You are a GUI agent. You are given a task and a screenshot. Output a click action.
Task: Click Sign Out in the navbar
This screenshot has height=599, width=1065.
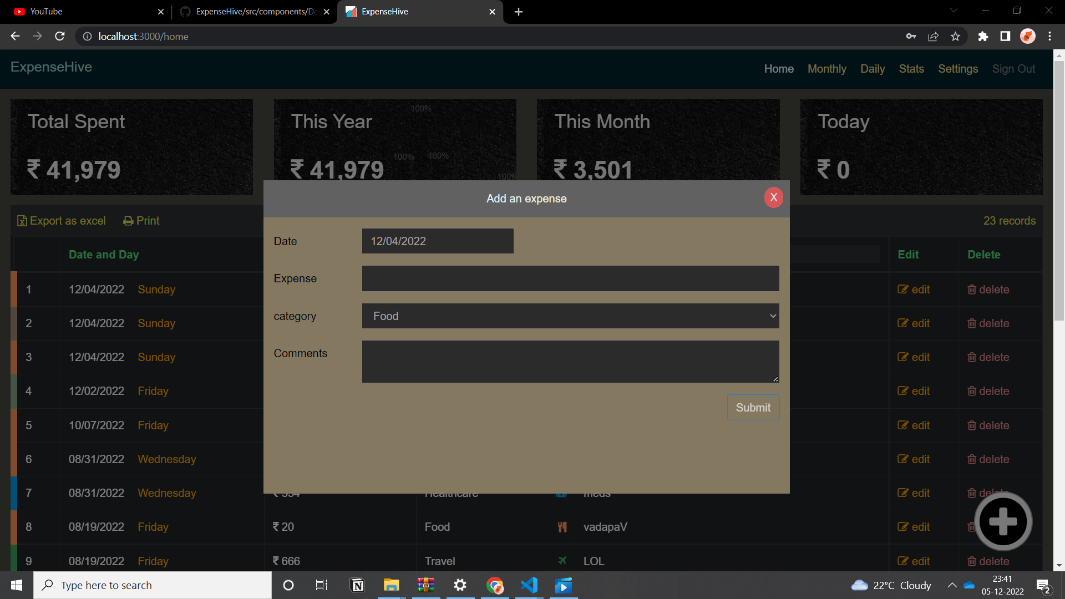1013,68
